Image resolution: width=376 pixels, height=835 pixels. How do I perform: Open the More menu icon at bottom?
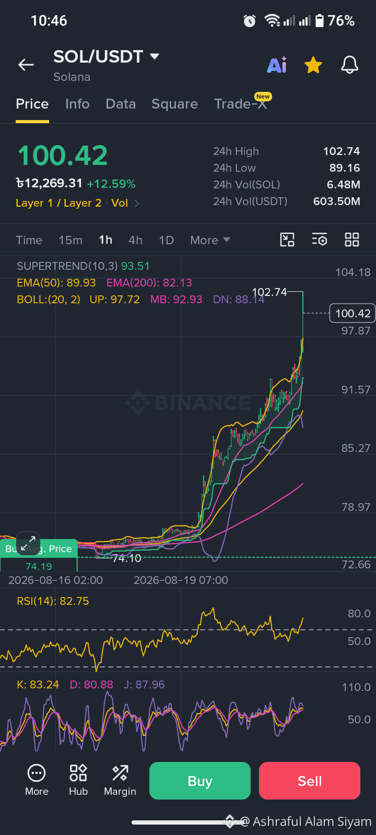point(37,780)
